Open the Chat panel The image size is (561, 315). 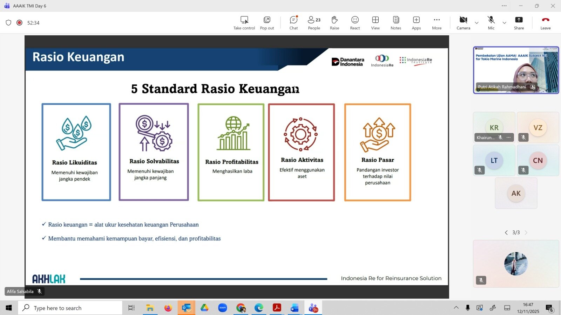pyautogui.click(x=293, y=23)
